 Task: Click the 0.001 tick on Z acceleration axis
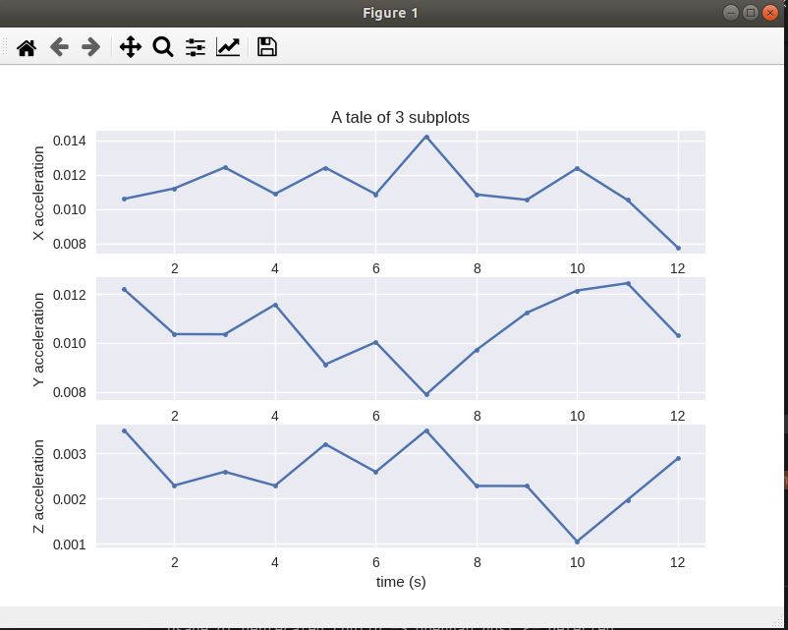coord(70,545)
